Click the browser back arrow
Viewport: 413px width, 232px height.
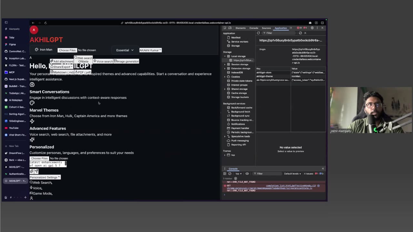33,23
